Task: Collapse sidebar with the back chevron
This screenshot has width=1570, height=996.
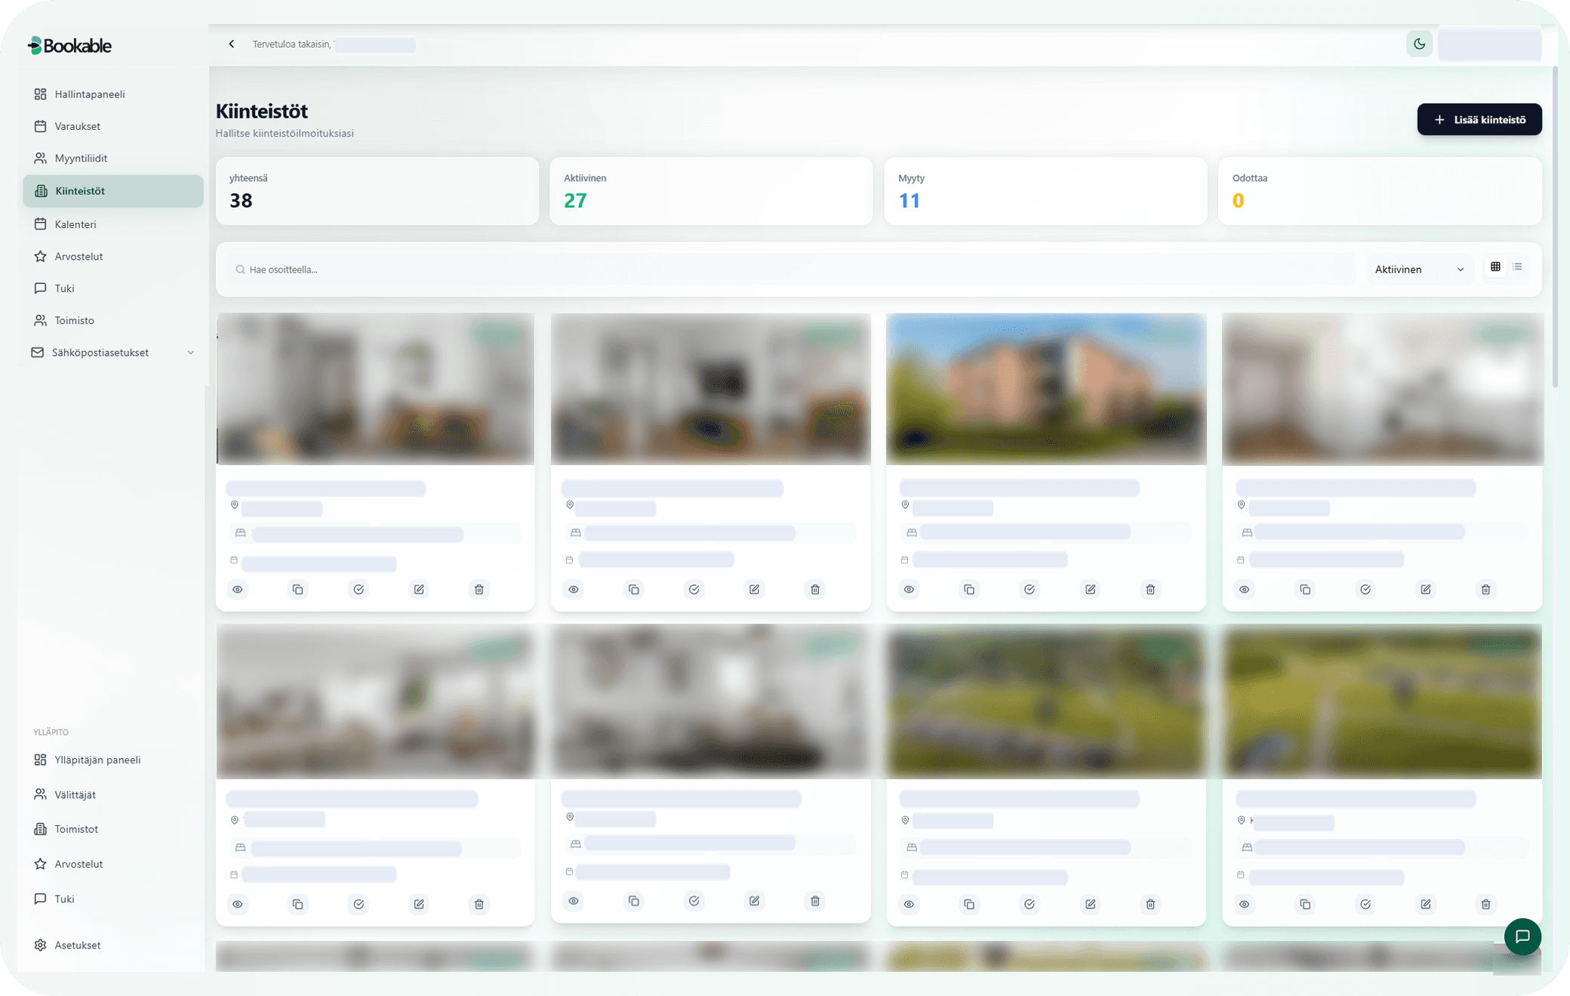Action: point(232,44)
